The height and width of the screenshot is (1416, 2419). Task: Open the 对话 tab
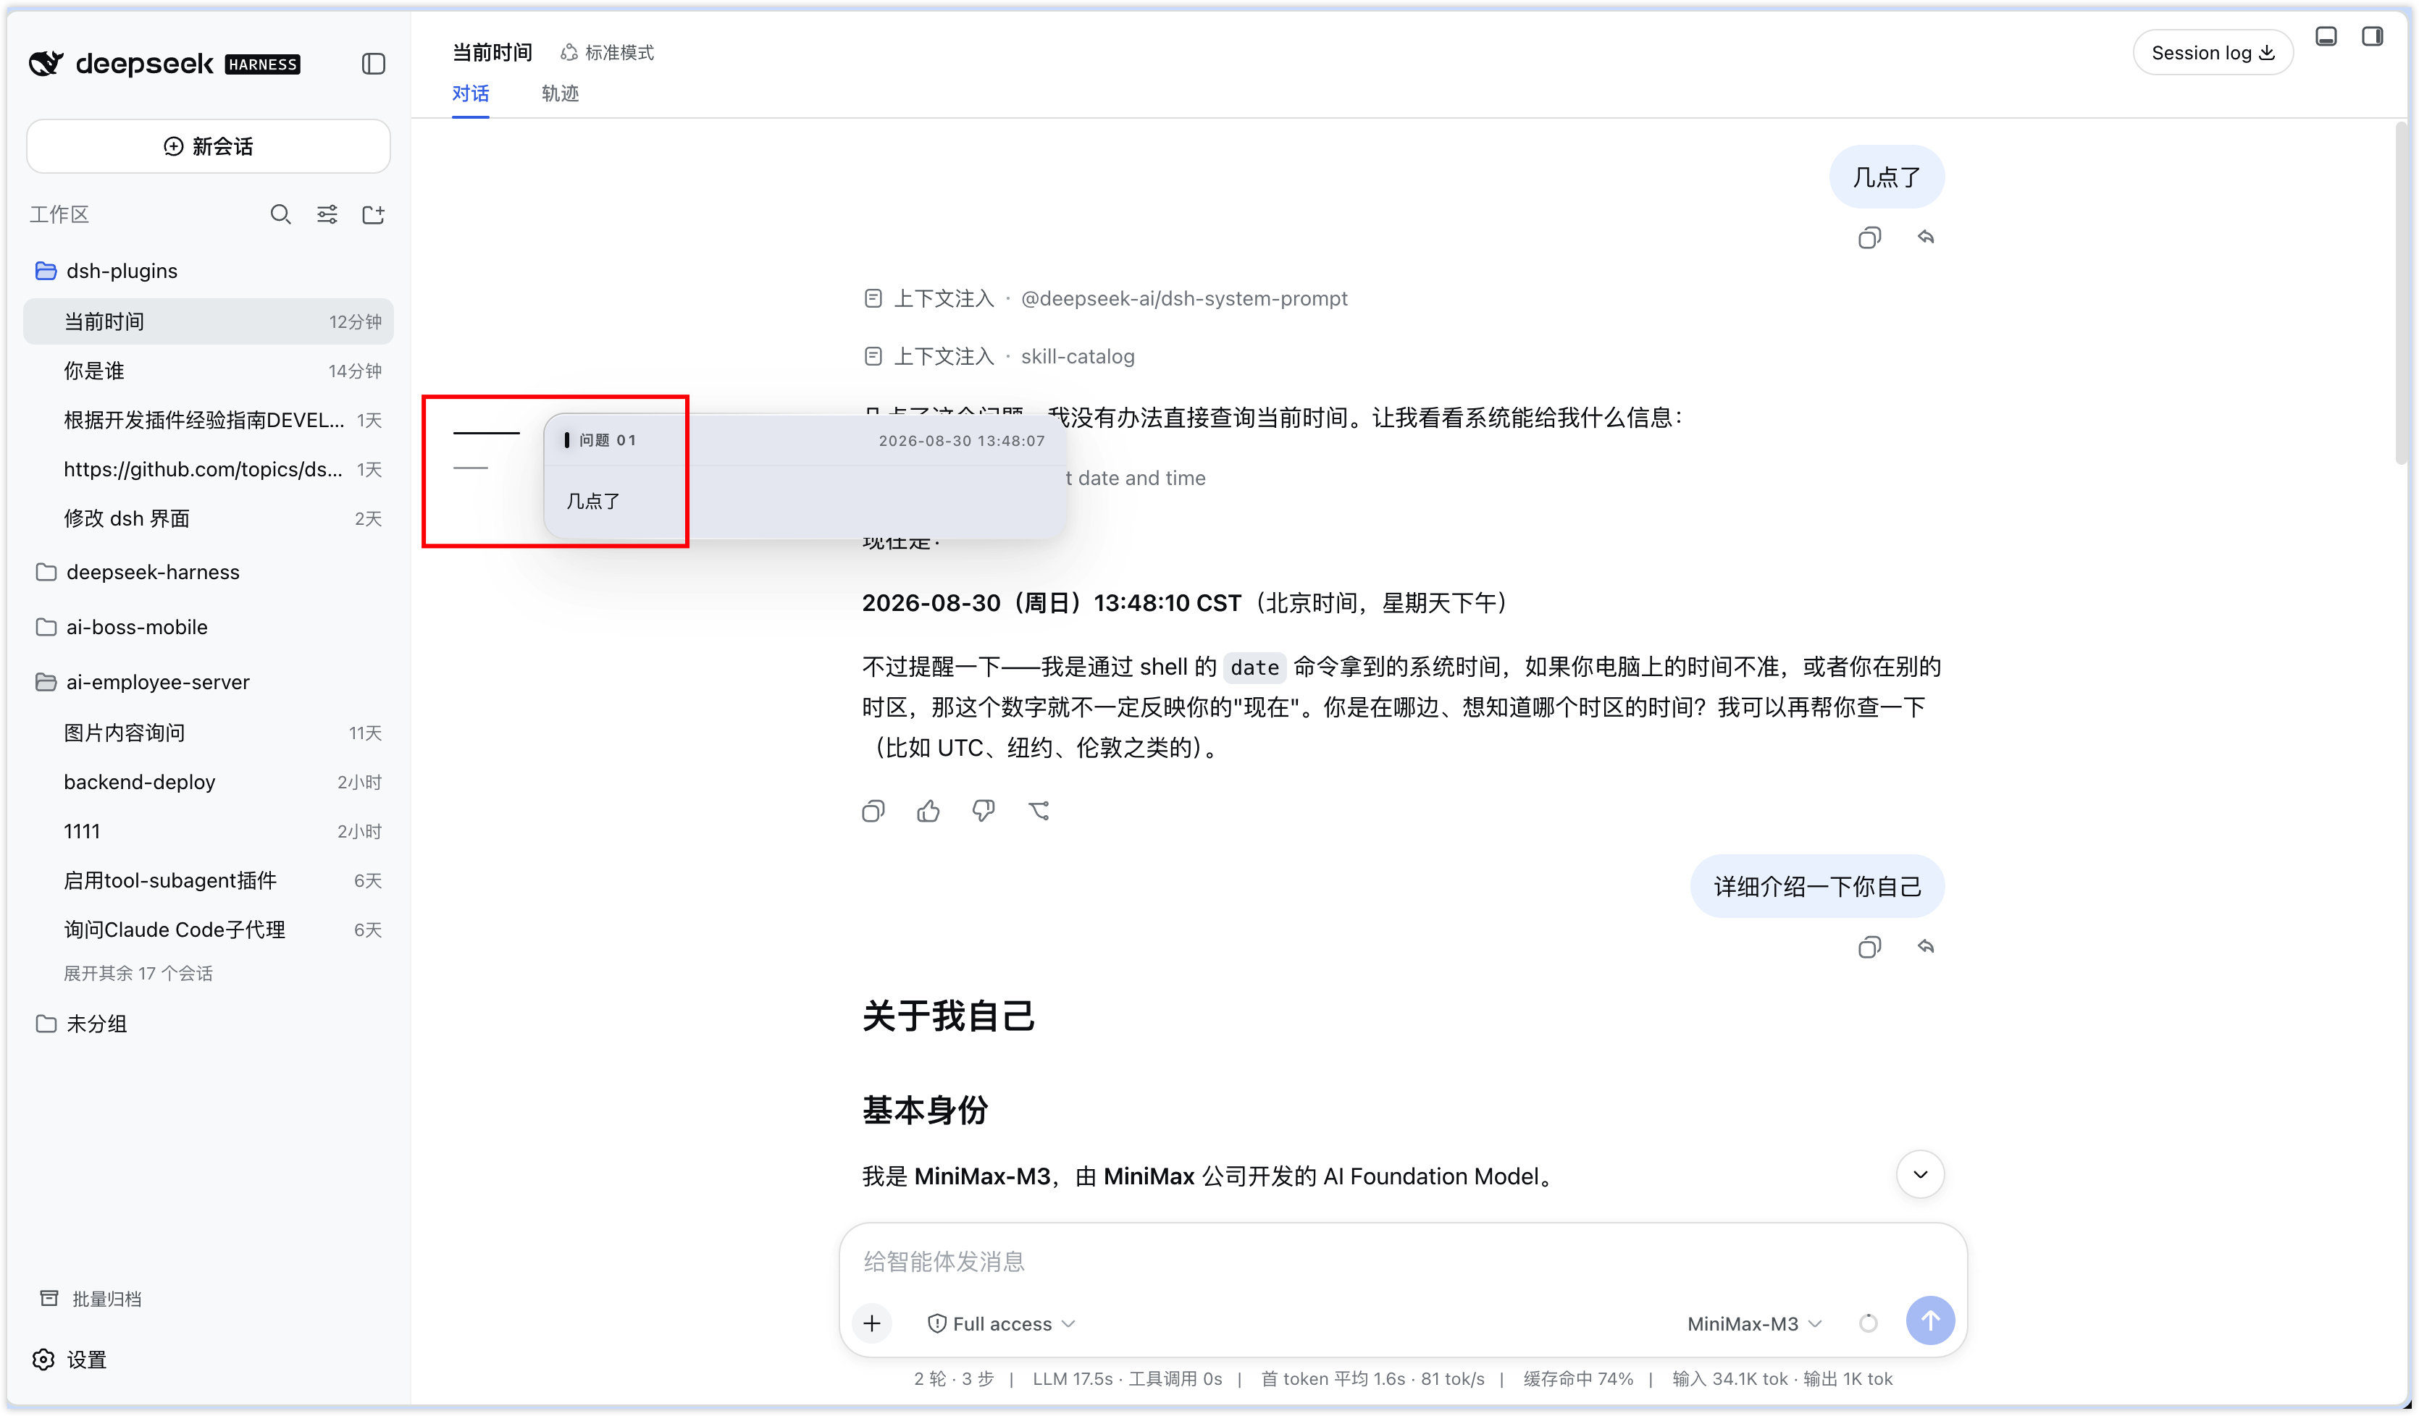click(470, 94)
